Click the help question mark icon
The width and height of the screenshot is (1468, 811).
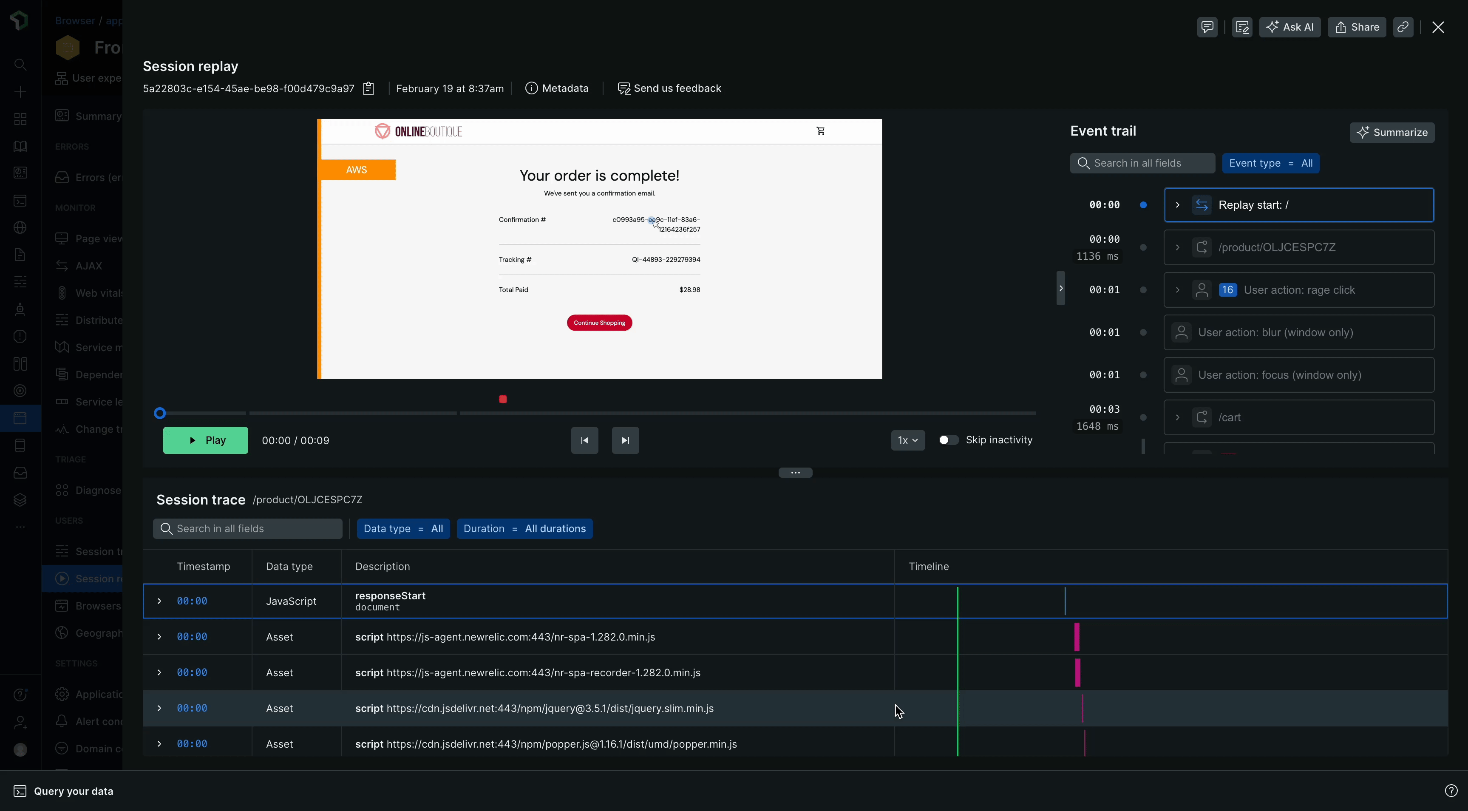click(x=1451, y=791)
